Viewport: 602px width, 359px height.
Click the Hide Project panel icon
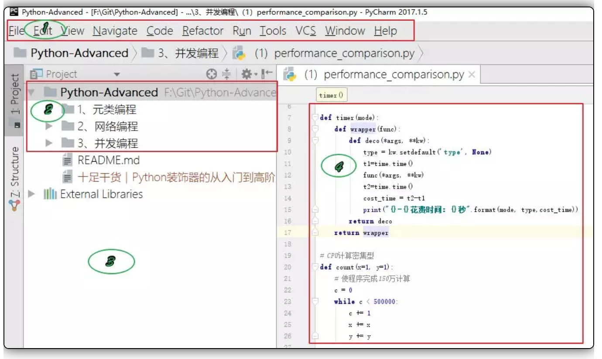click(267, 75)
